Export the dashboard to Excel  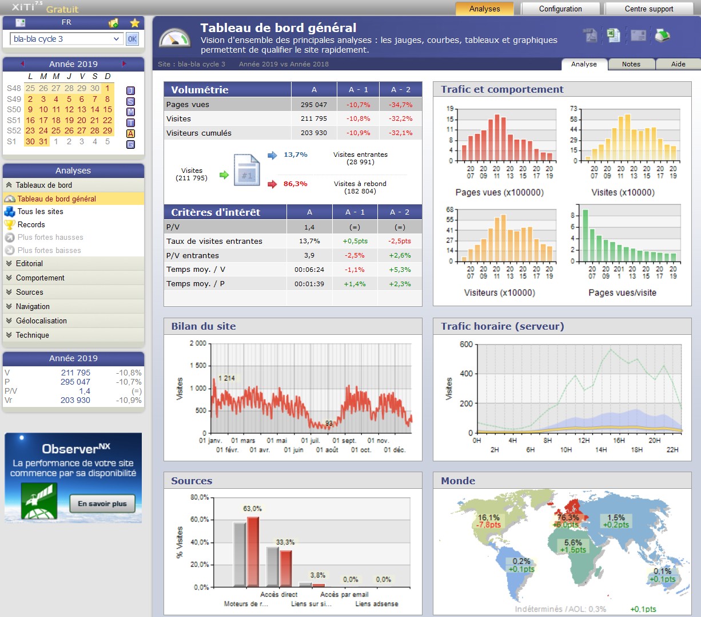click(x=614, y=35)
